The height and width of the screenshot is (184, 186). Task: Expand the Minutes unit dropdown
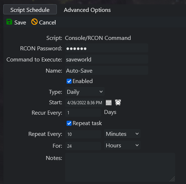[x=122, y=134]
